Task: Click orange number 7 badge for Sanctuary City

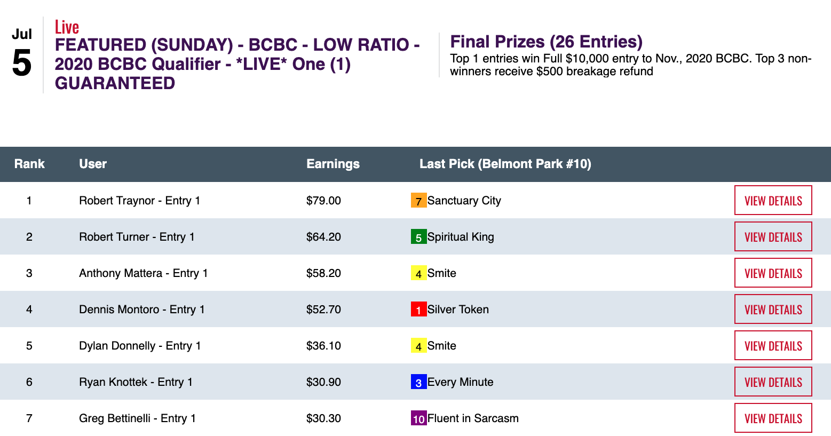Action: coord(418,201)
